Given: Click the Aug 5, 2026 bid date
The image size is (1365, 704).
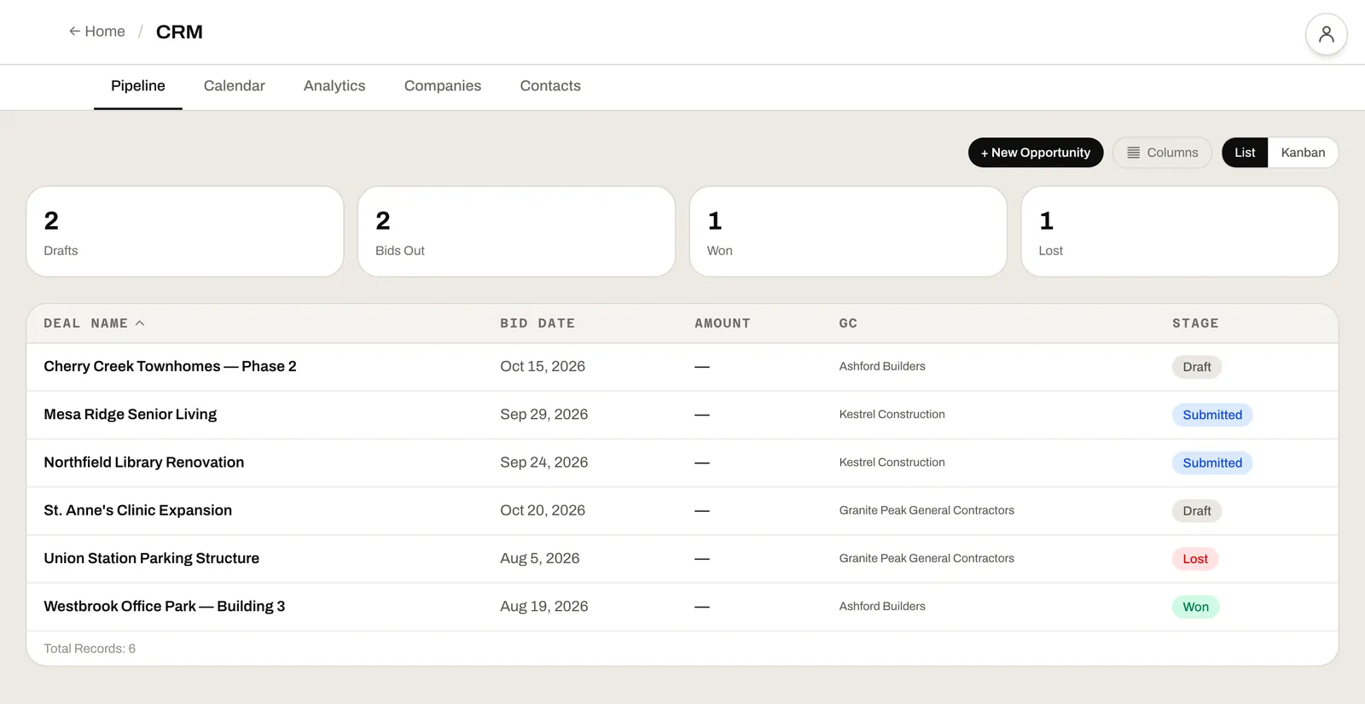Looking at the screenshot, I should pyautogui.click(x=540, y=558).
